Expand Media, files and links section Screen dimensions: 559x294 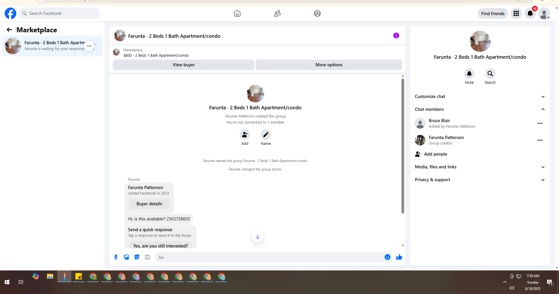[x=480, y=167]
